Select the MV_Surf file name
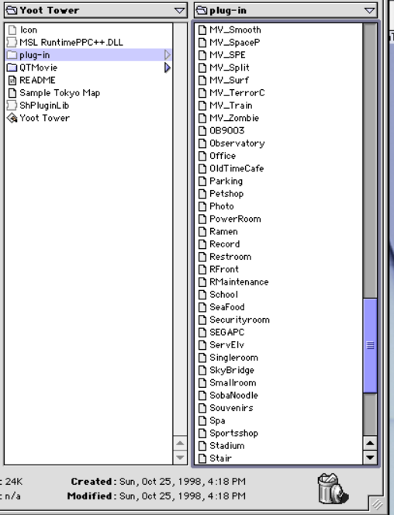The width and height of the screenshot is (394, 515). coord(229,80)
